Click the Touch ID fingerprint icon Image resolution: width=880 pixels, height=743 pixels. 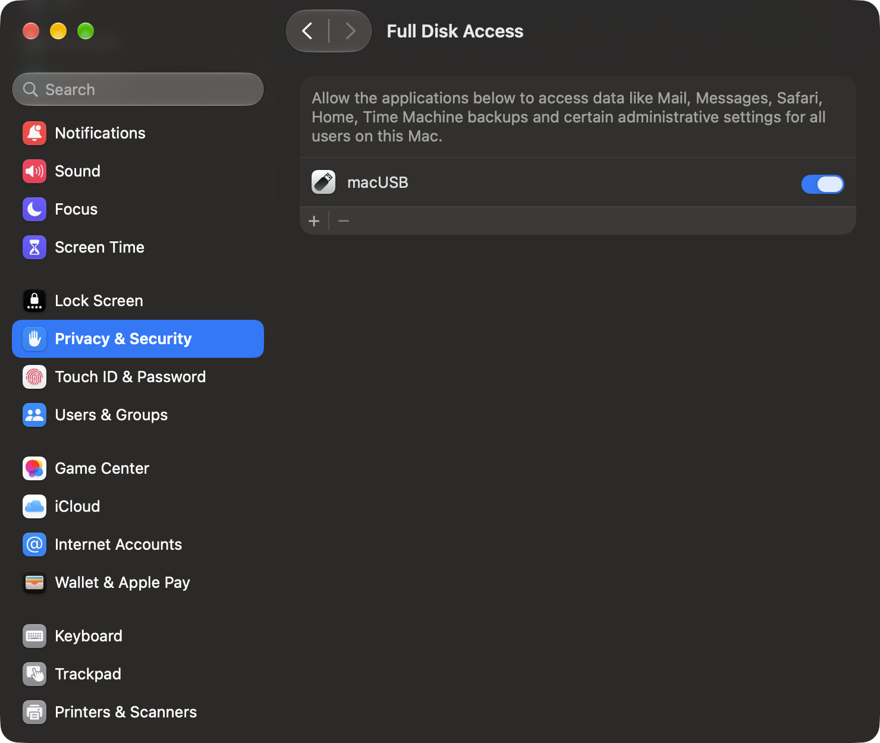click(34, 377)
